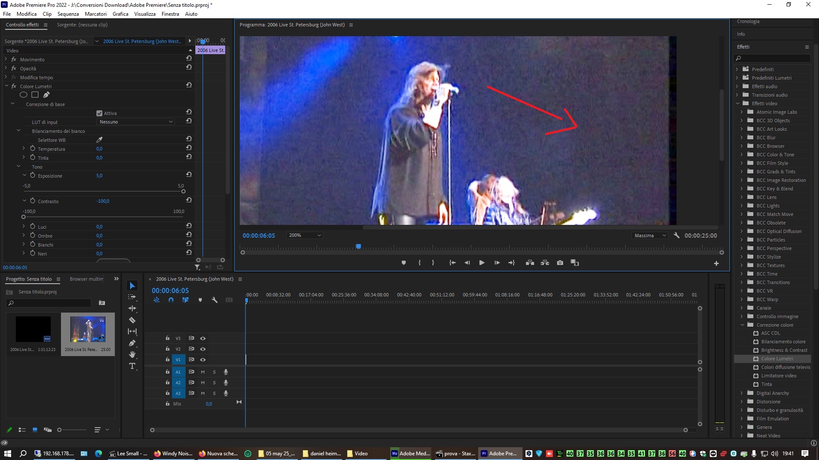The image size is (819, 460).
Task: Select the Ripple Edit tool
Action: (x=132, y=308)
